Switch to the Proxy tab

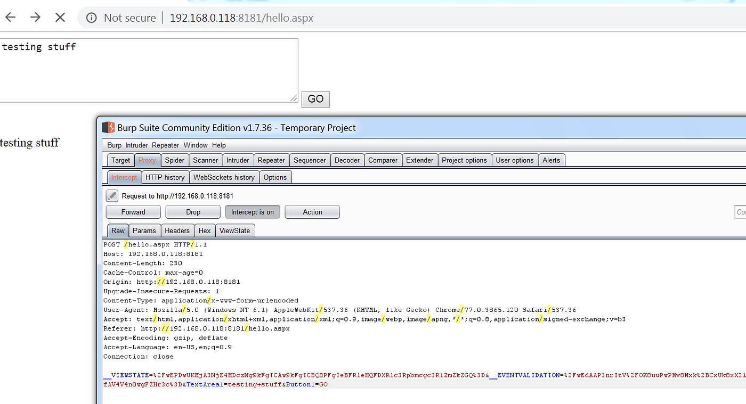click(147, 160)
